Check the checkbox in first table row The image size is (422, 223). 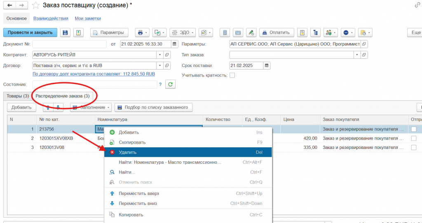[414, 129]
